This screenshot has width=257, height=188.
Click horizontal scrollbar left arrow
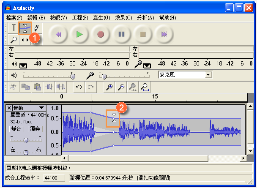coord(64,158)
